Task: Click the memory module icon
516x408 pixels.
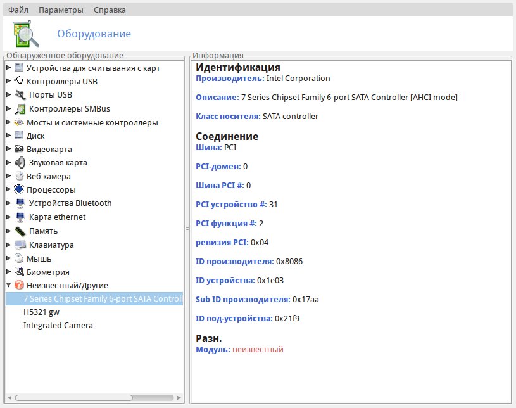Action: click(19, 231)
